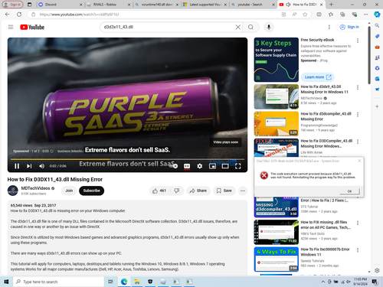Viewport: 383px width, 287px height.
Task: Open the MDTechVideos channel avatar
Action: coord(13,191)
